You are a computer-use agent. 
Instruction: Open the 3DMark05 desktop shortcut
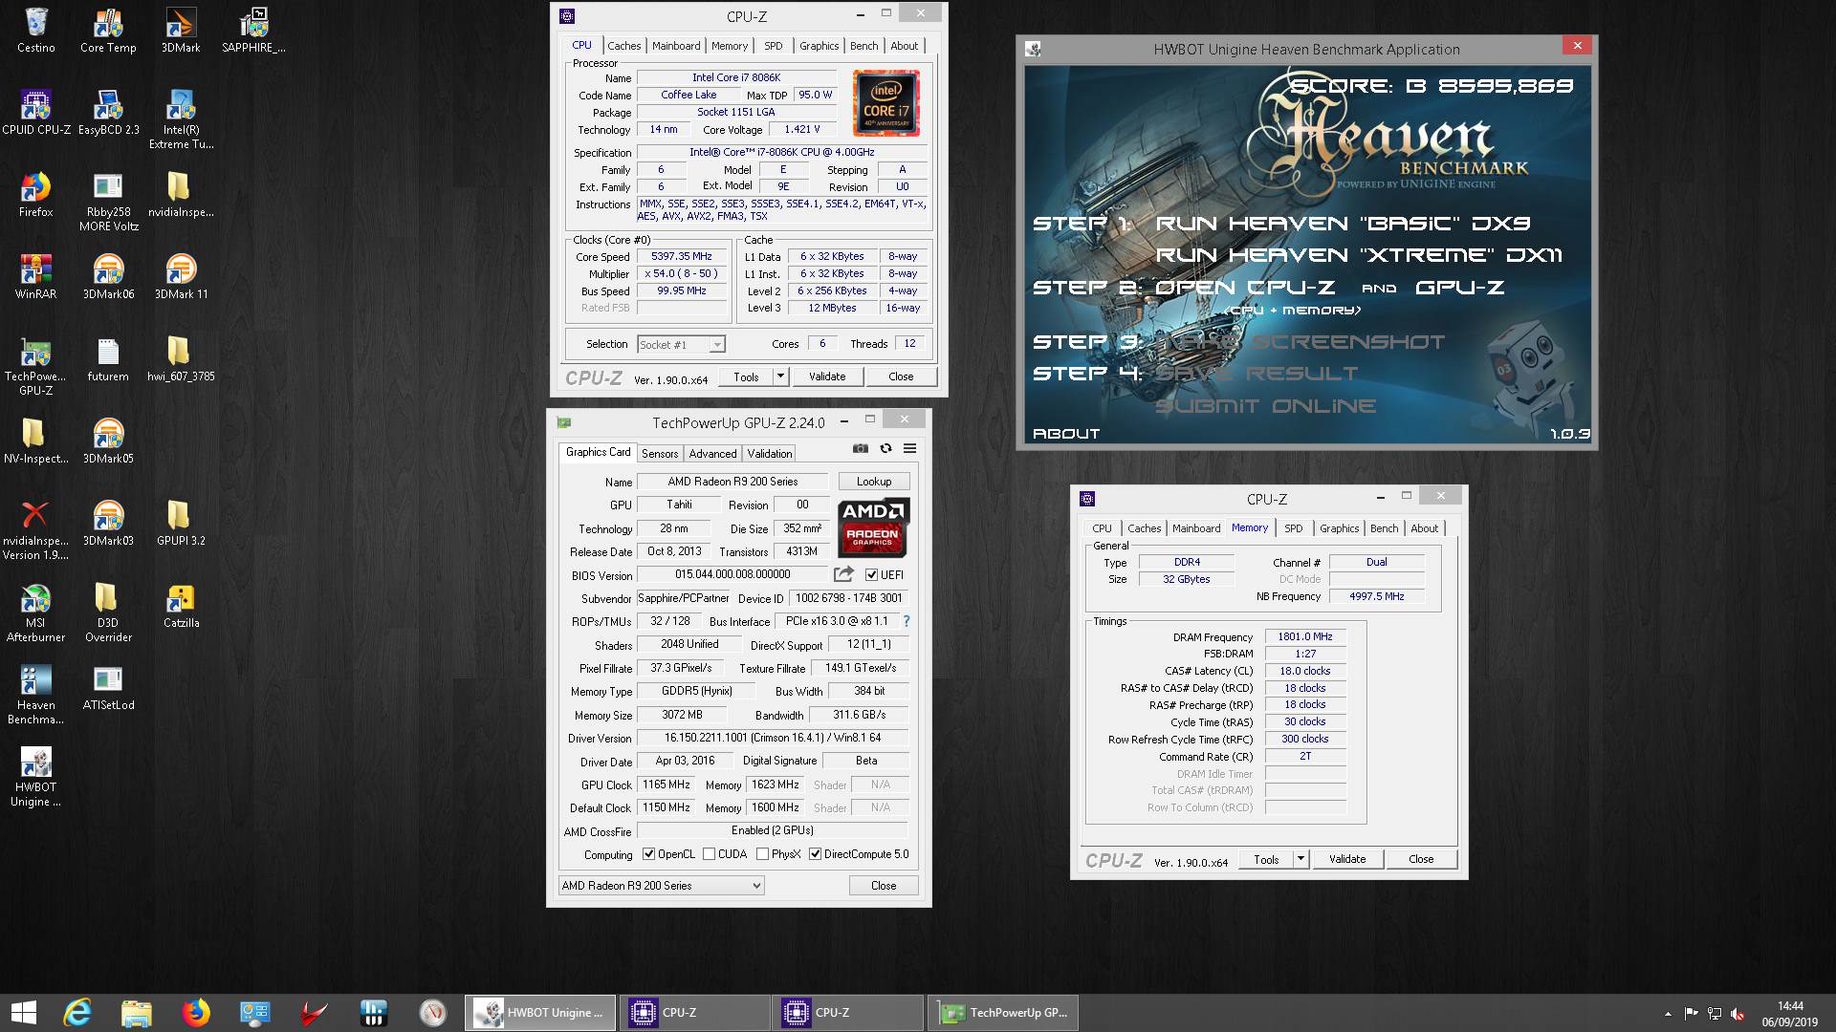[x=108, y=442]
